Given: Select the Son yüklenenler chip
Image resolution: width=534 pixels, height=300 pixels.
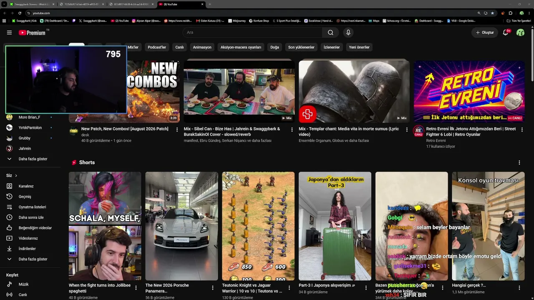Looking at the screenshot, I should coord(301,47).
